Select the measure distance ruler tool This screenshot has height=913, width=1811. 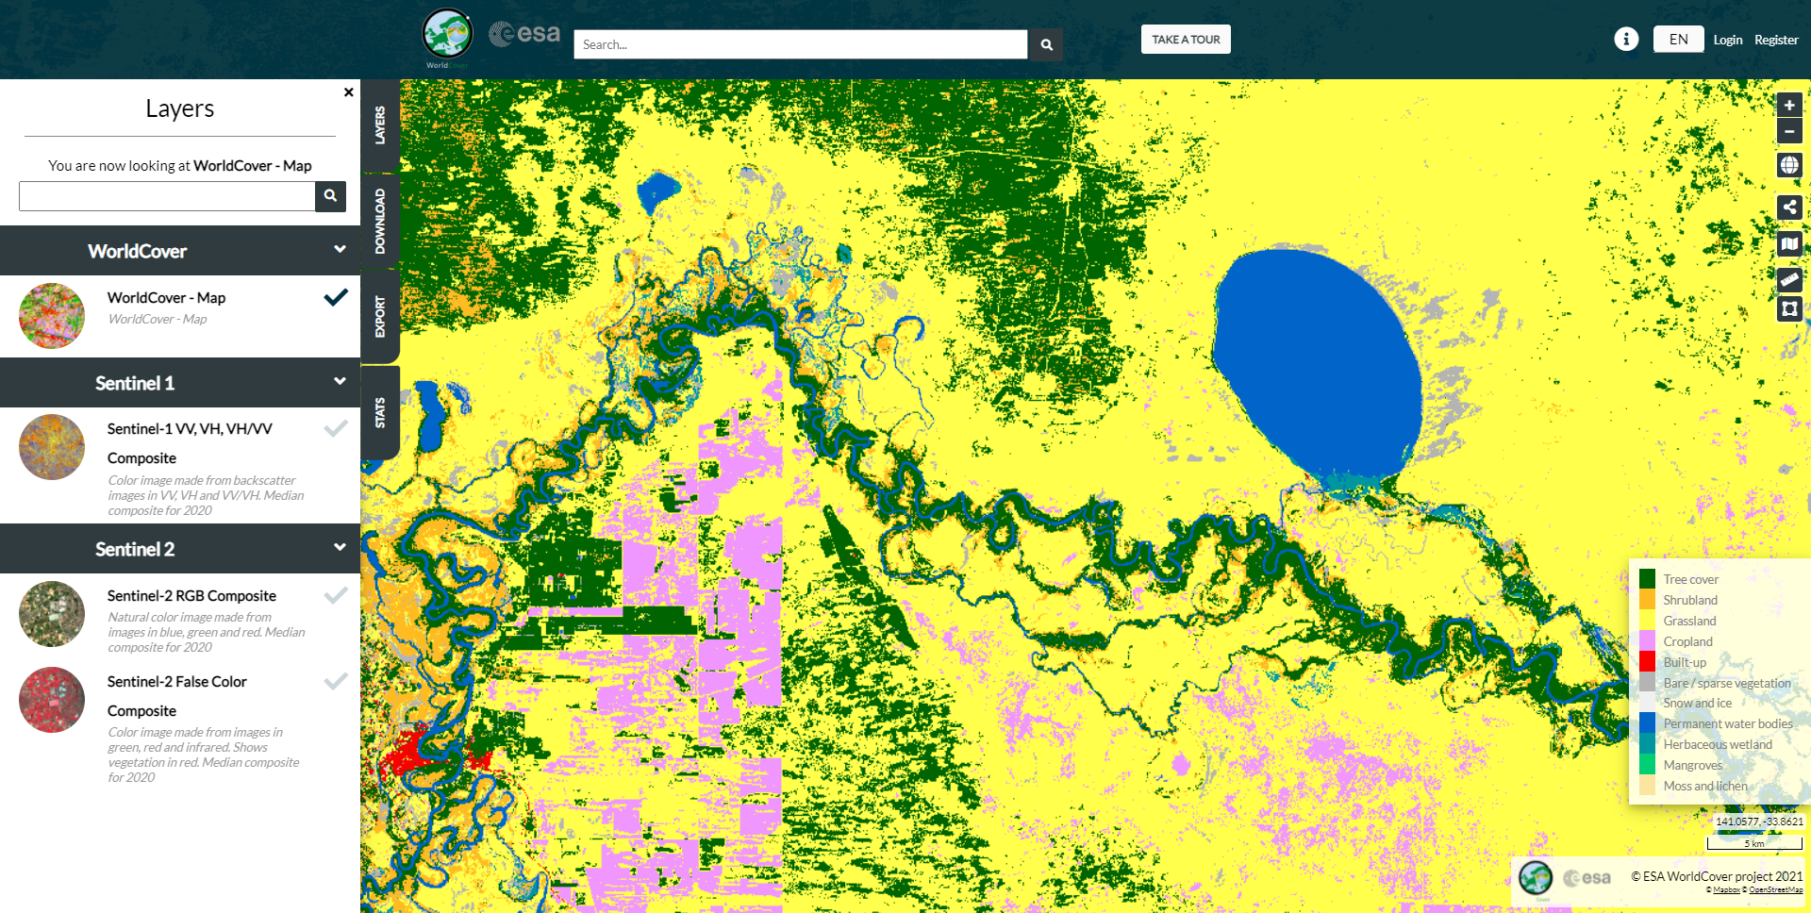pyautogui.click(x=1789, y=279)
